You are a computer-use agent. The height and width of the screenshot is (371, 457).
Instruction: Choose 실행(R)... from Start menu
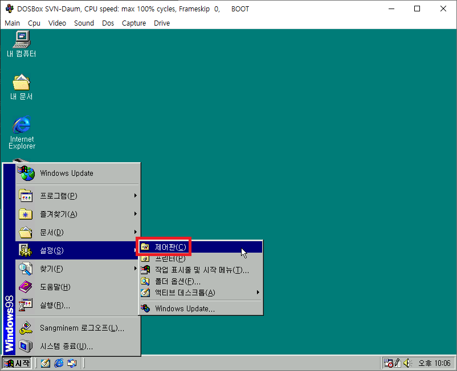point(78,305)
